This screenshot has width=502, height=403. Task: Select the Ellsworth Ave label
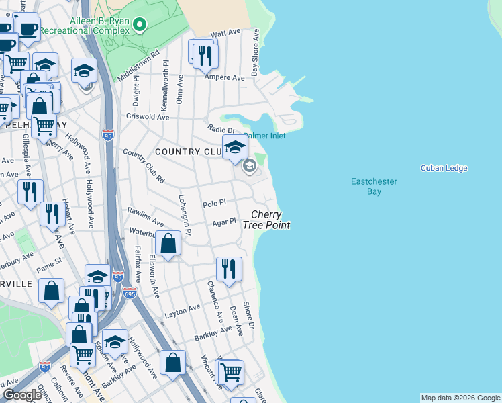coord(154,277)
